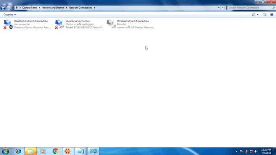
Task: Expand the view options dropdown arrow
Action: (258, 15)
